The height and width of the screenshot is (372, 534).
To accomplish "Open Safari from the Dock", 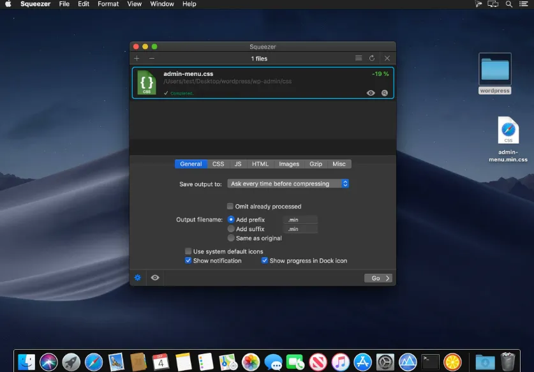I will point(94,362).
